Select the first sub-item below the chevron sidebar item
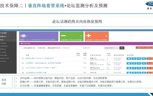This screenshot has height=96, width=153. click(3, 43)
